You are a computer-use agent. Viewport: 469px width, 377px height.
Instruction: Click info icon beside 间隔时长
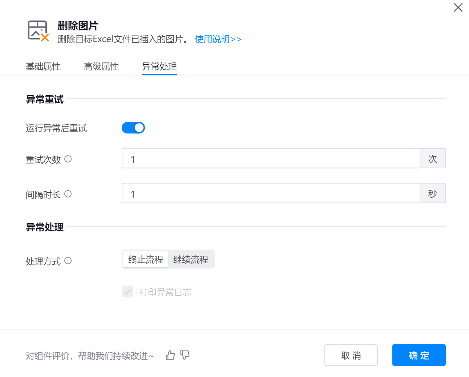pyautogui.click(x=68, y=194)
